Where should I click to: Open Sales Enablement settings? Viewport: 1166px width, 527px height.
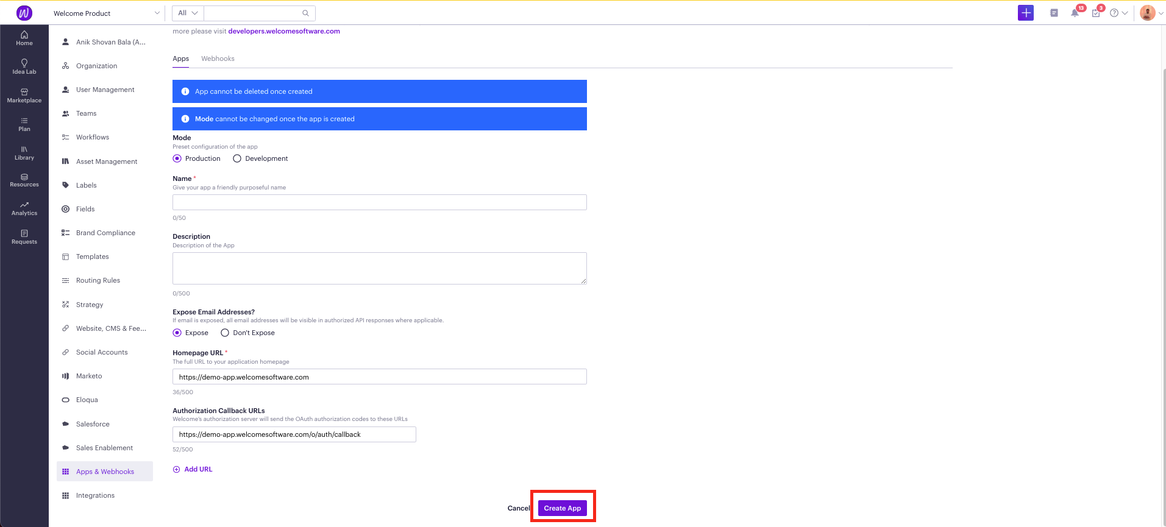coord(105,448)
